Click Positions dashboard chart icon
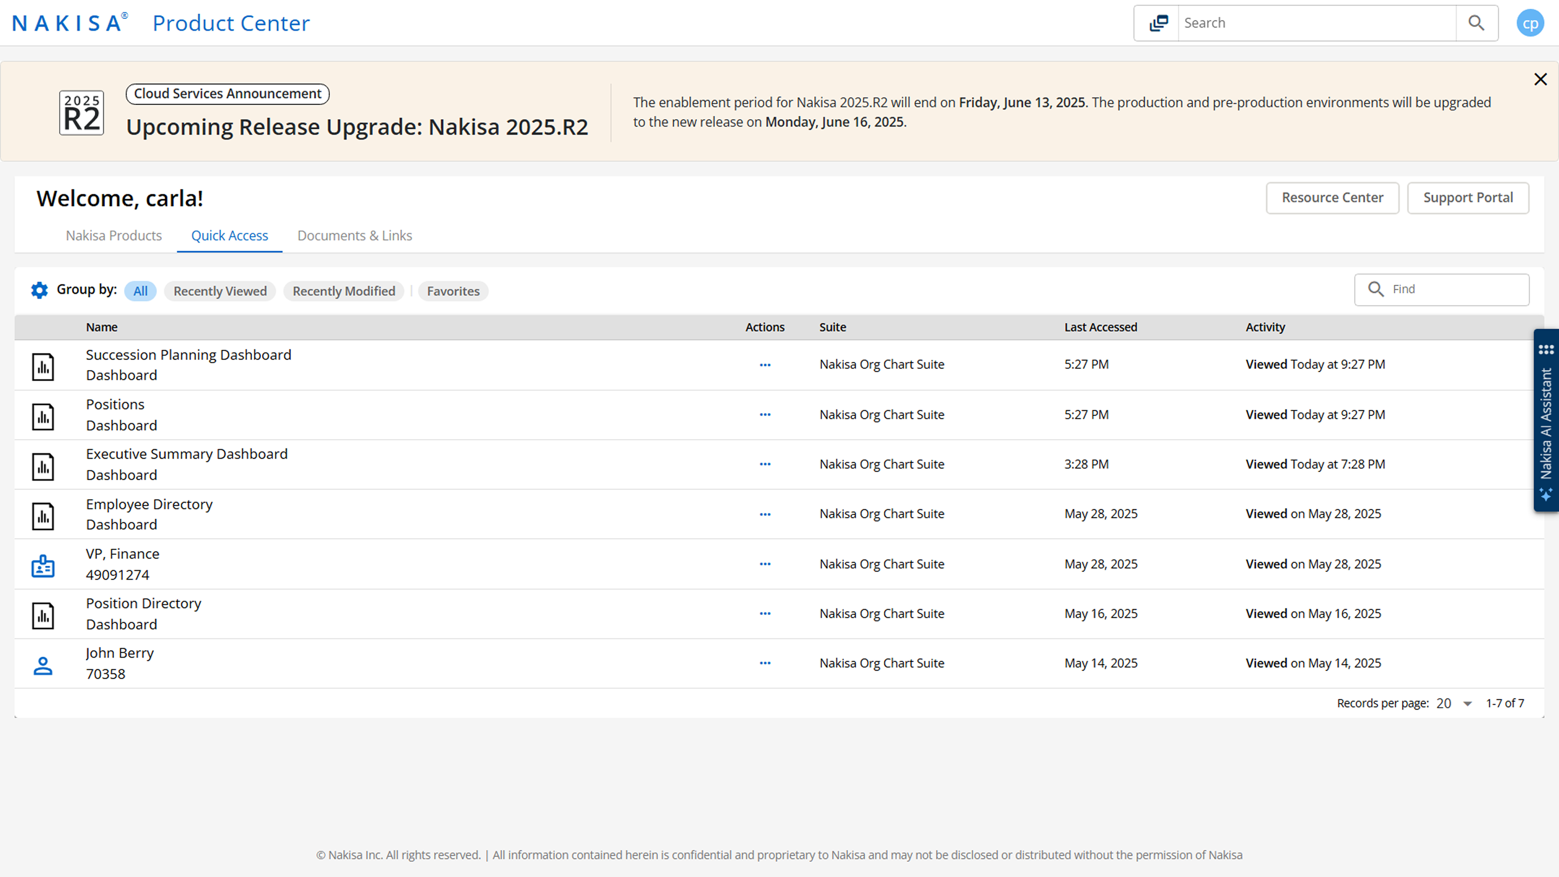1559x877 pixels. [43, 416]
